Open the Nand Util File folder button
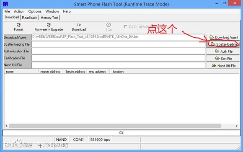 point(223,66)
